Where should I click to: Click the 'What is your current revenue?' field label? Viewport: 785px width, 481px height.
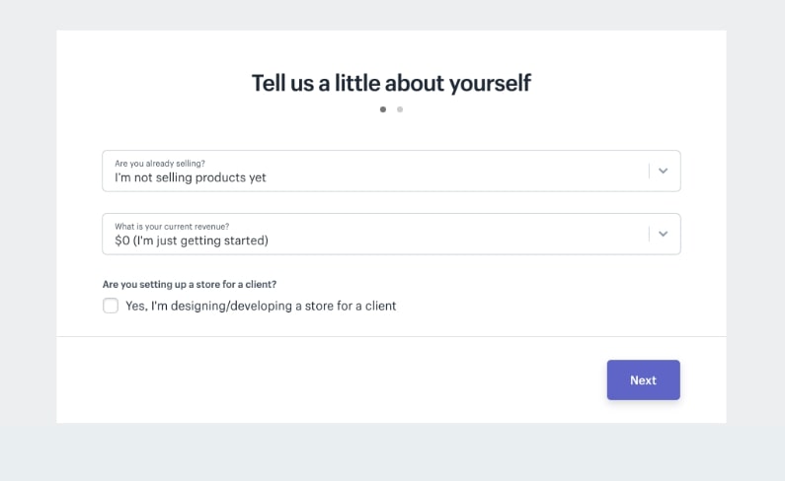pyautogui.click(x=172, y=226)
